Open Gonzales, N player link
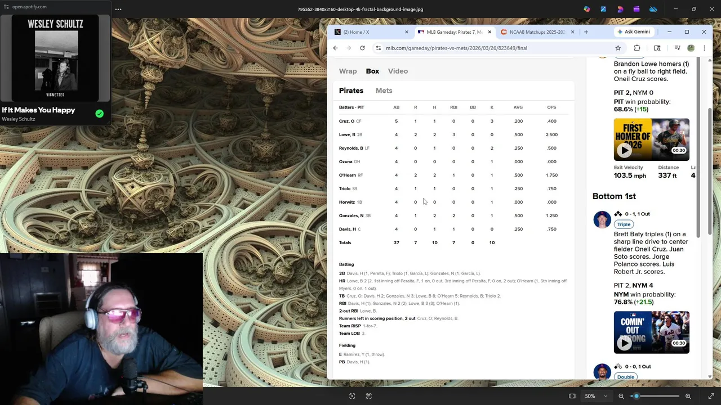721x405 pixels. click(x=351, y=215)
